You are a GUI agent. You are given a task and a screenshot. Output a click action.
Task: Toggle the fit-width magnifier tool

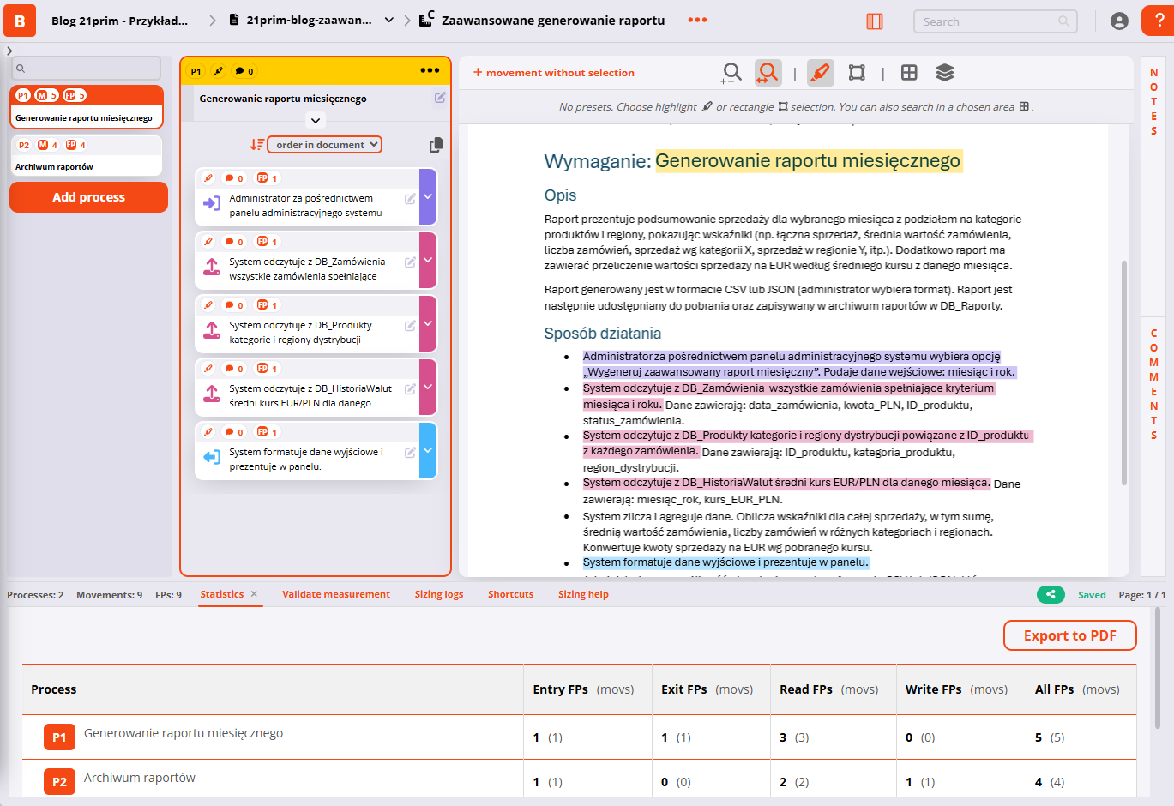[768, 73]
